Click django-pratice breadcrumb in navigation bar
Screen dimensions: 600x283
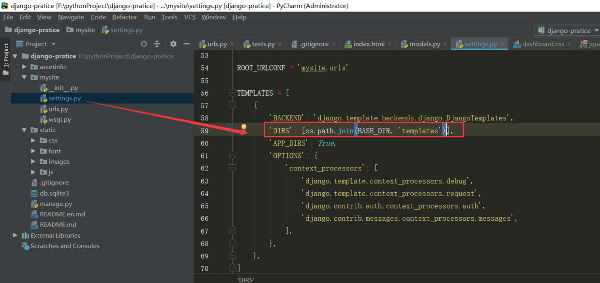(32, 30)
